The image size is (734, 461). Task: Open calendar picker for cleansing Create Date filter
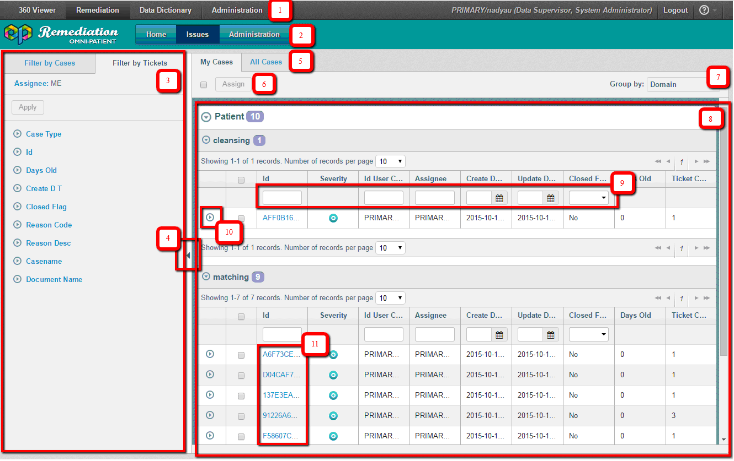tap(499, 198)
